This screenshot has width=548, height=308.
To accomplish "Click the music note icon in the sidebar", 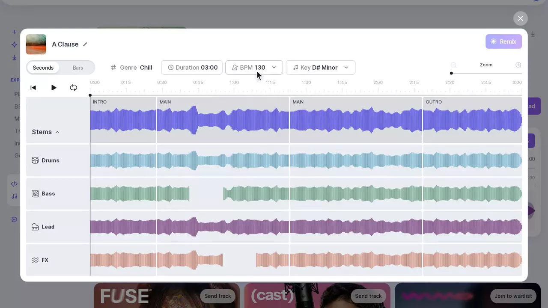I will pyautogui.click(x=15, y=196).
